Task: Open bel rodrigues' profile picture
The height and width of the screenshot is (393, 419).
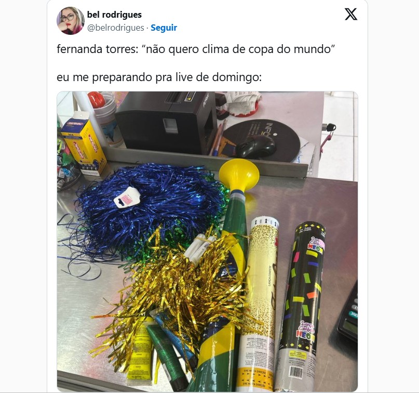Action: click(x=71, y=21)
